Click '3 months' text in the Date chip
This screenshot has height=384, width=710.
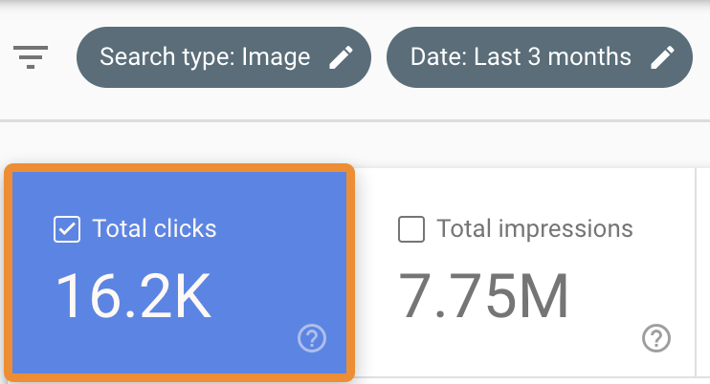click(x=588, y=57)
